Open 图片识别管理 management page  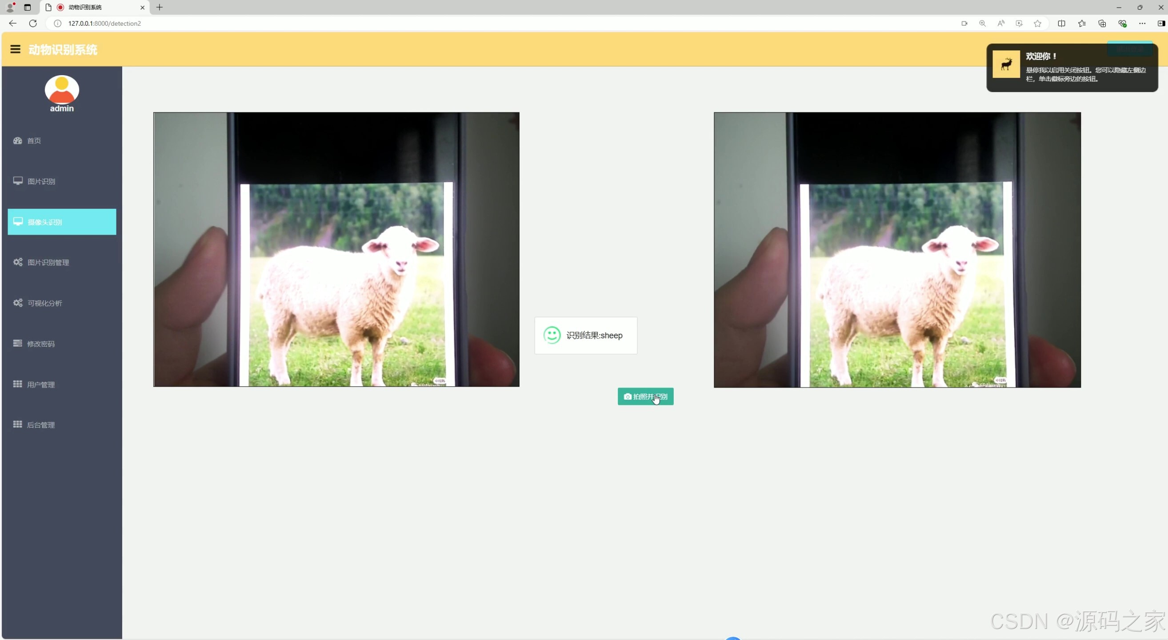(x=48, y=262)
